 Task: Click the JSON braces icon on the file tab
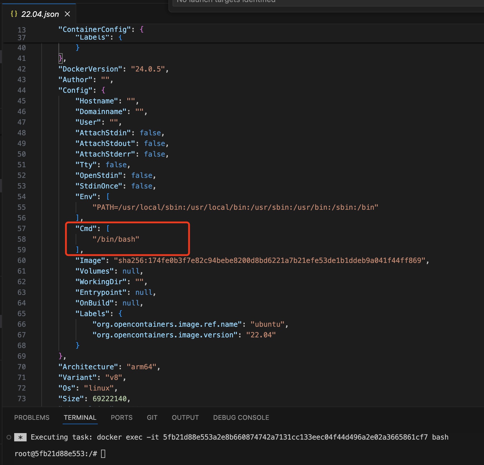pyautogui.click(x=14, y=14)
